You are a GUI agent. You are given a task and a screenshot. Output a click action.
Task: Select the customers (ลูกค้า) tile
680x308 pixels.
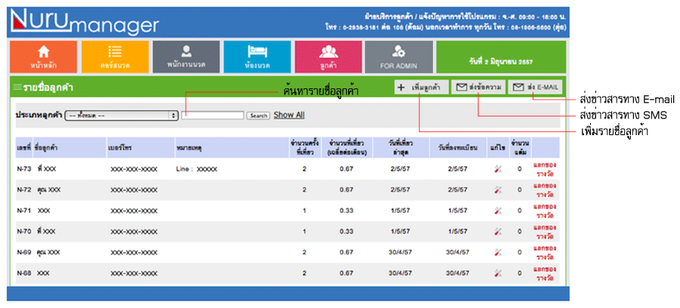(x=328, y=57)
